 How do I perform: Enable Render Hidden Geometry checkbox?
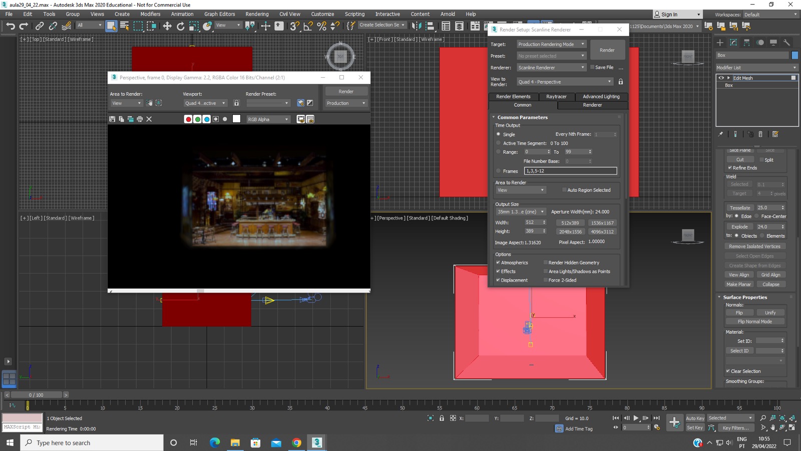pyautogui.click(x=546, y=263)
